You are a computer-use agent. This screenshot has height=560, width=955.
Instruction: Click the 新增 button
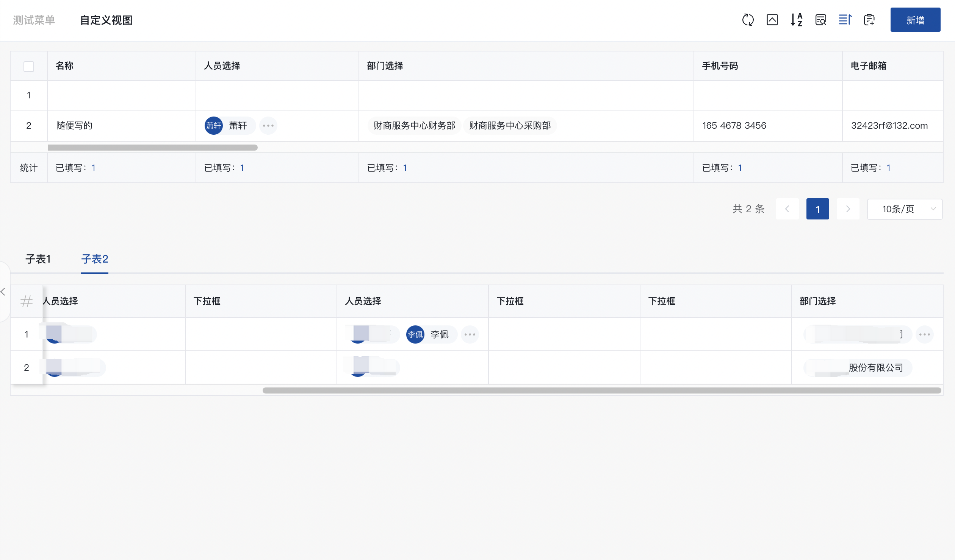(x=915, y=20)
